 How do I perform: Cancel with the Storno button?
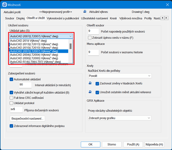pos(112,144)
